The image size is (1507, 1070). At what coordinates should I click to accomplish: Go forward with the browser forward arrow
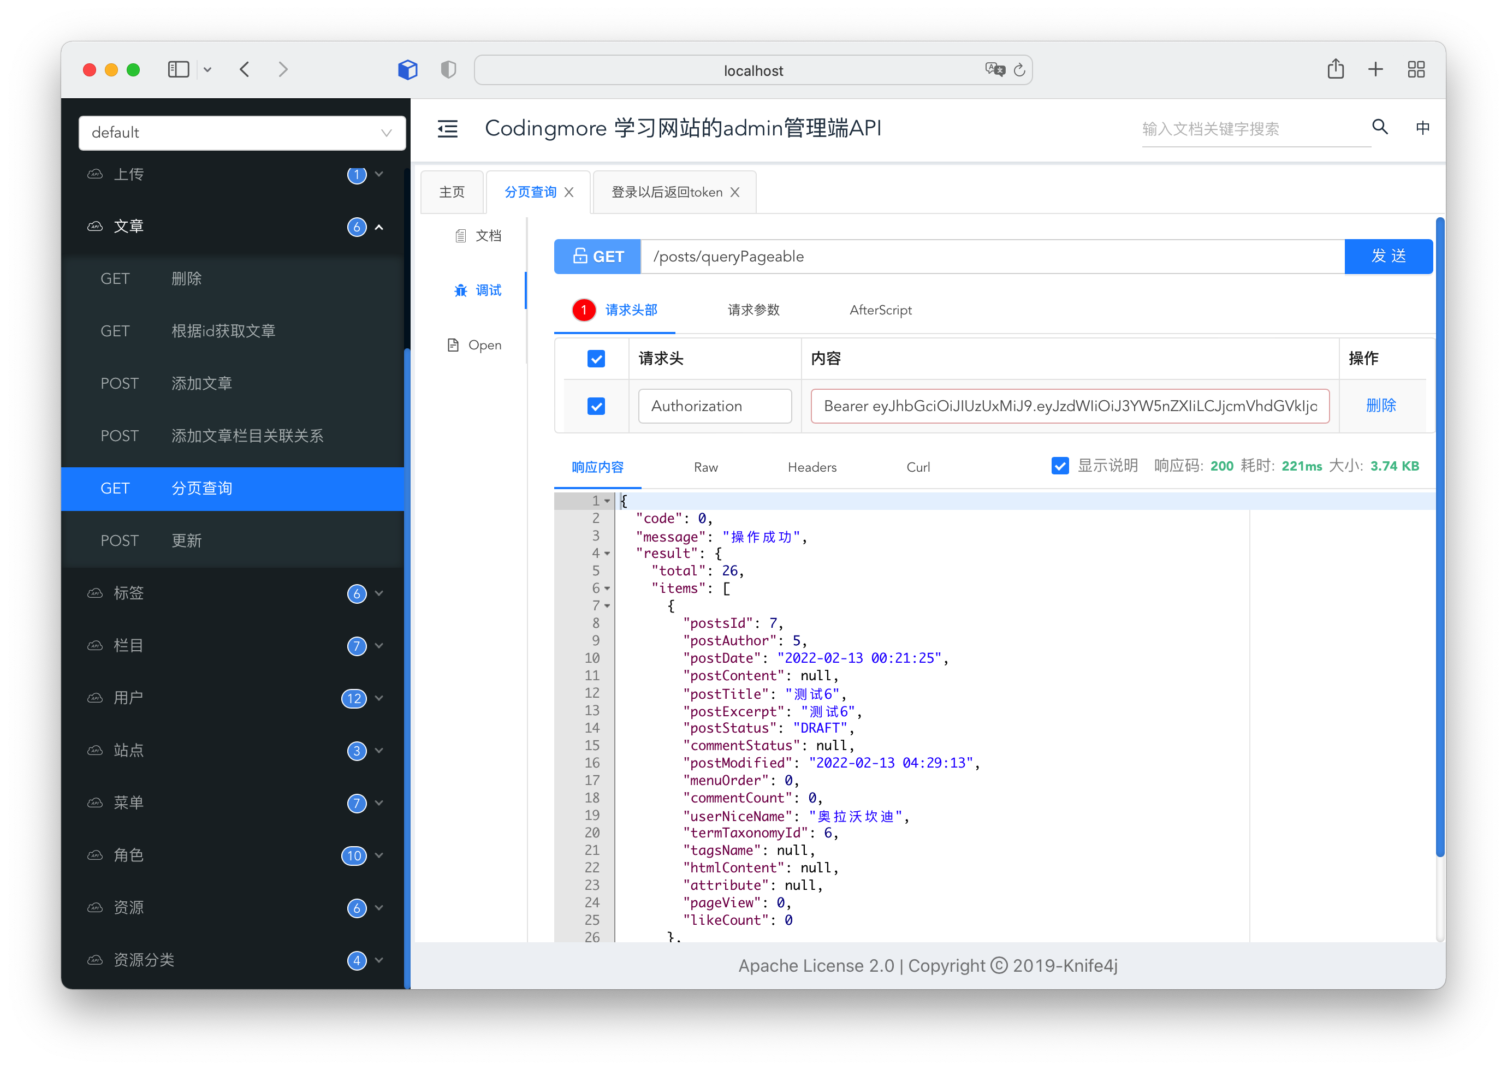[x=283, y=70]
